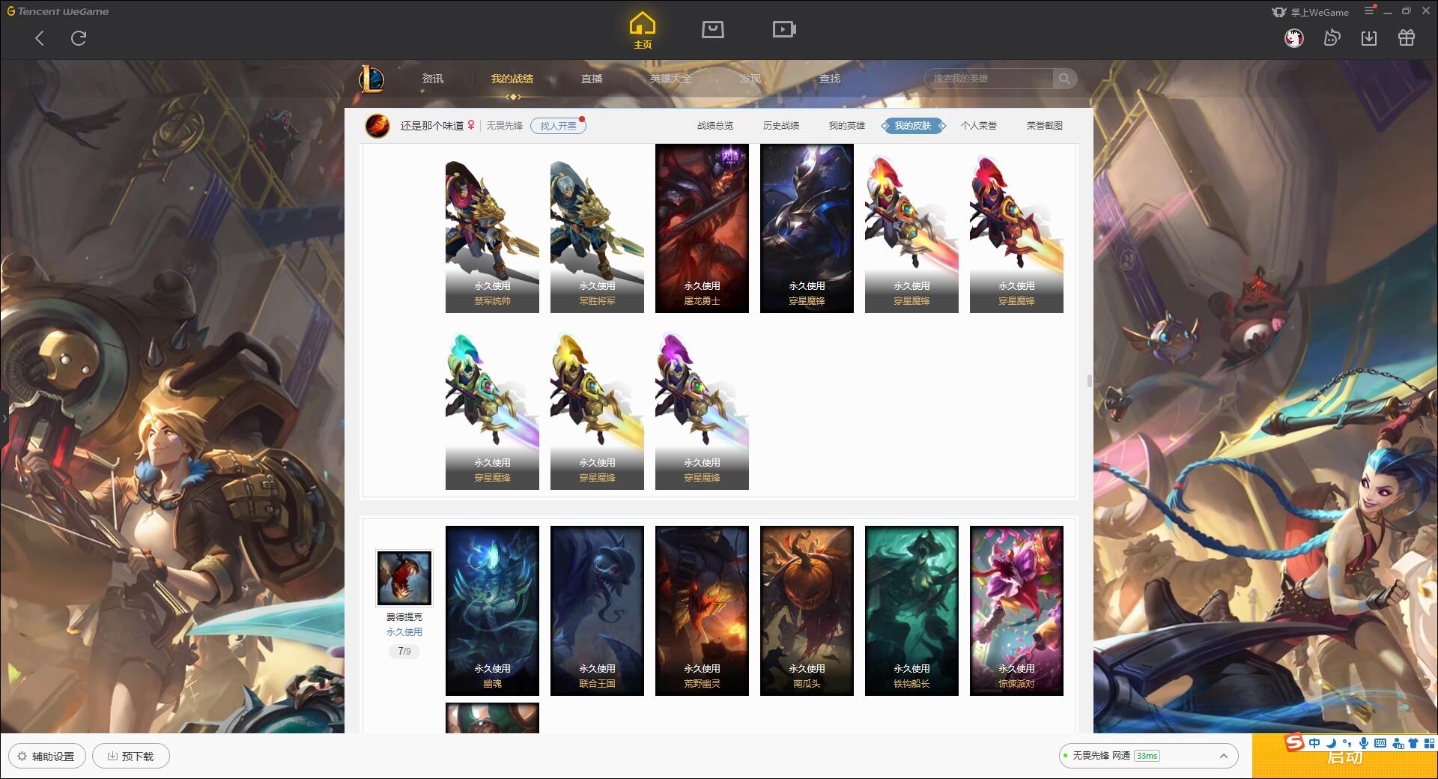1438x779 pixels.
Task: Click the orange 启动 launch button
Action: [1345, 757]
